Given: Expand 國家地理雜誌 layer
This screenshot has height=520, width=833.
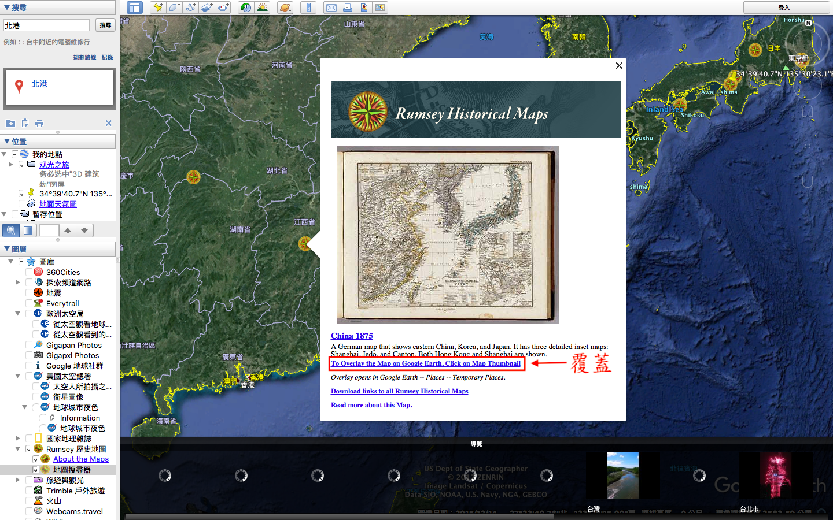Looking at the screenshot, I should pos(17,439).
